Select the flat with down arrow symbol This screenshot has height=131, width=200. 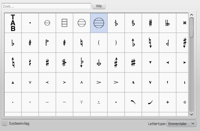pyautogui.click(x=82, y=63)
